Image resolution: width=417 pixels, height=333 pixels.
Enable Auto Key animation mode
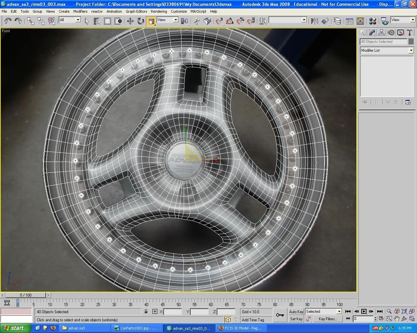(x=296, y=312)
